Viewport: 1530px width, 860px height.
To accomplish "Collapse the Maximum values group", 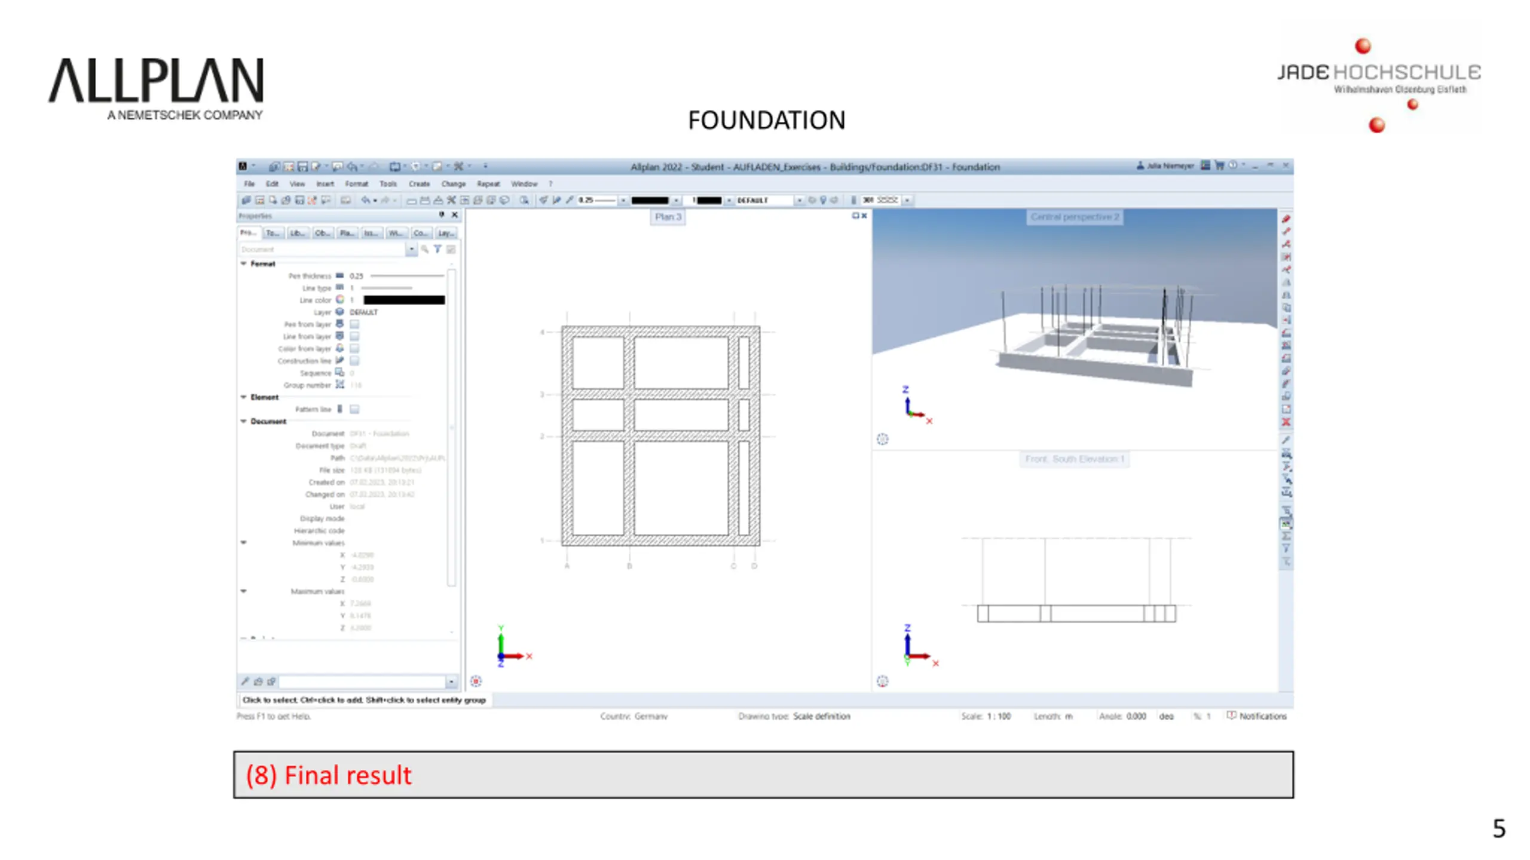I will pyautogui.click(x=243, y=591).
